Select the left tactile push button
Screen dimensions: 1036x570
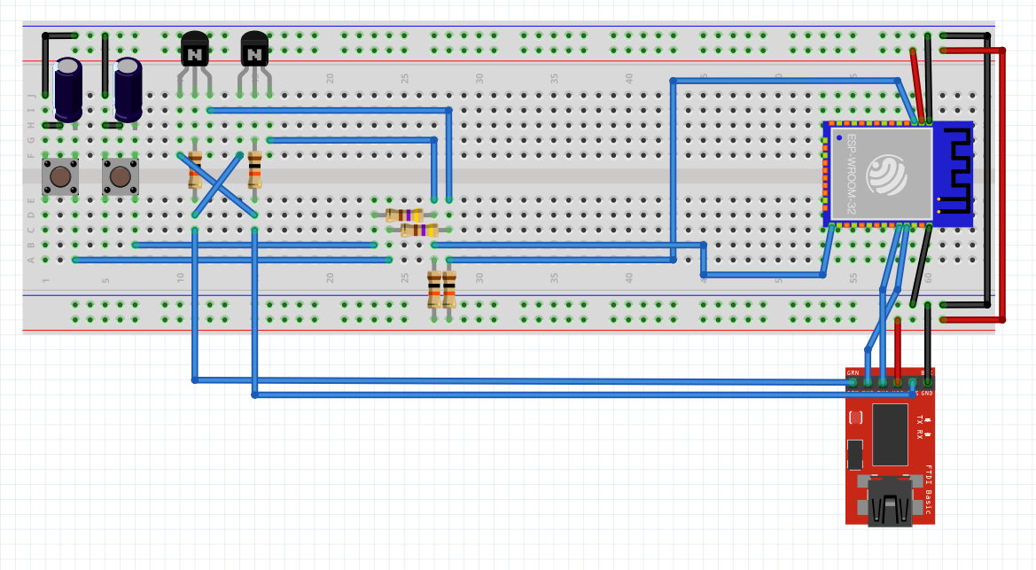tap(60, 177)
